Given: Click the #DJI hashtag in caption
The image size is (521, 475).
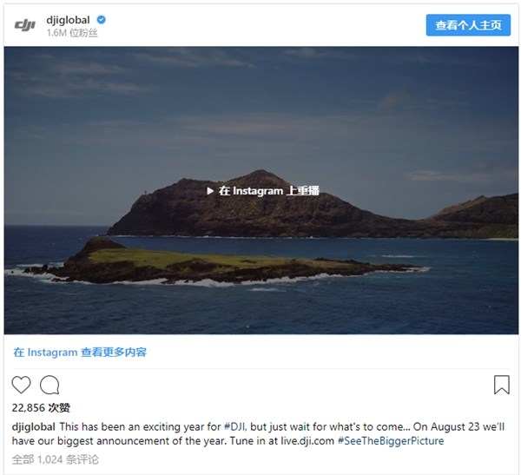Looking at the screenshot, I should (235, 426).
